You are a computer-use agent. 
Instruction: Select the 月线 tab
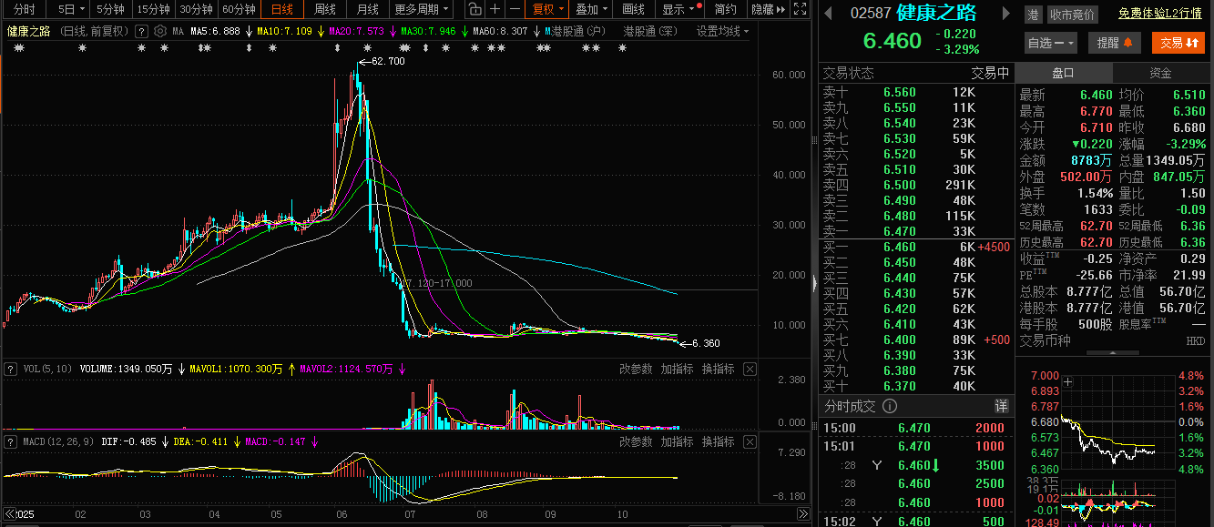pyautogui.click(x=368, y=9)
